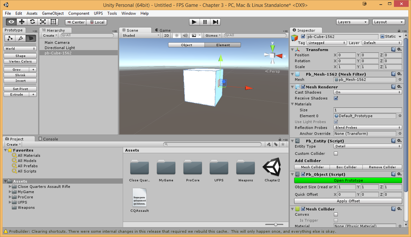
Task: Switch Prototype to vertex selection mode
Action: [x=10, y=38]
